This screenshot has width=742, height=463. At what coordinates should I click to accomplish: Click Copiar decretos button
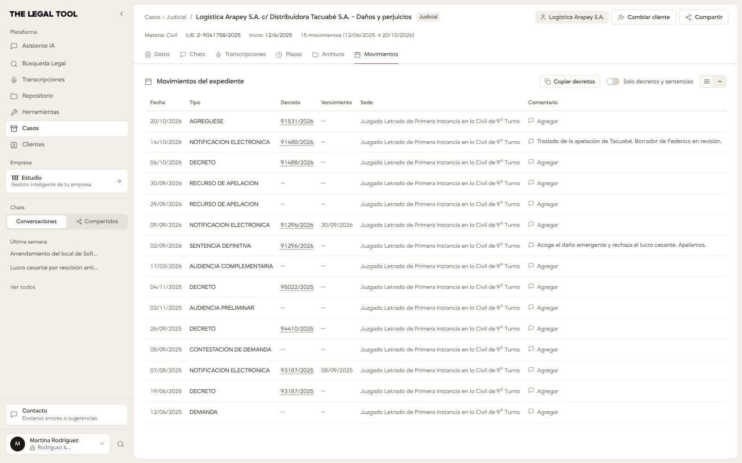point(569,81)
